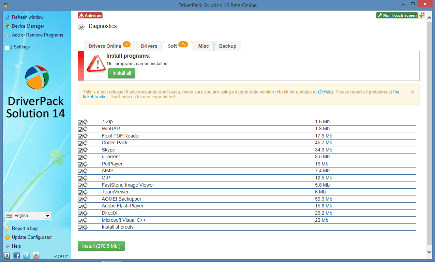Image resolution: width=435 pixels, height=262 pixels.
Task: Click the v15 R417 version label
Action: click(61, 256)
